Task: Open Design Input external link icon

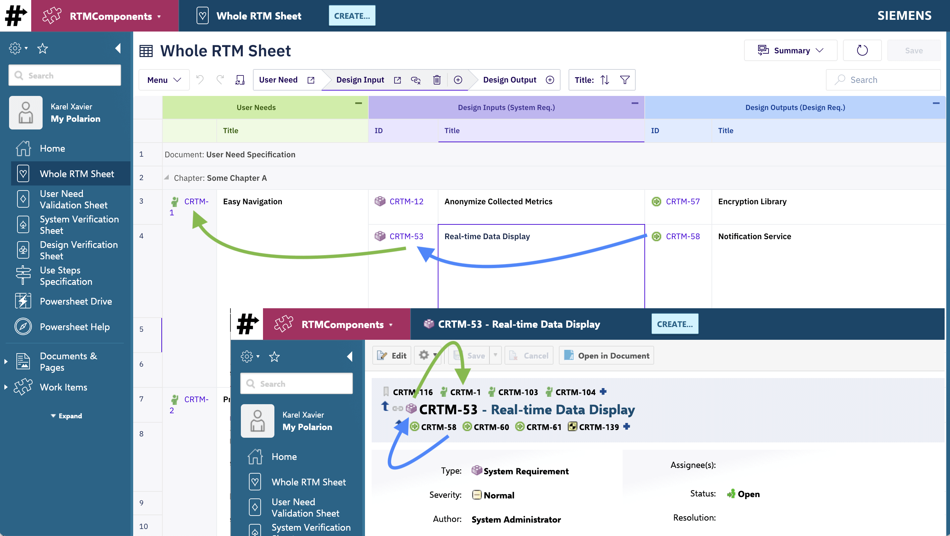Action: click(x=397, y=80)
